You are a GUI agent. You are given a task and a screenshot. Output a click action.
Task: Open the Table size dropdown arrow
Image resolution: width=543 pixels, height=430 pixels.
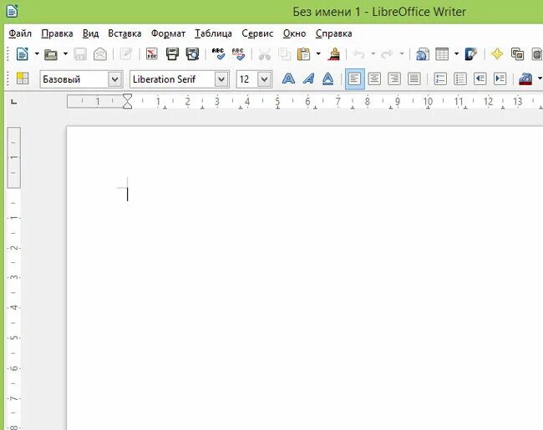point(456,54)
